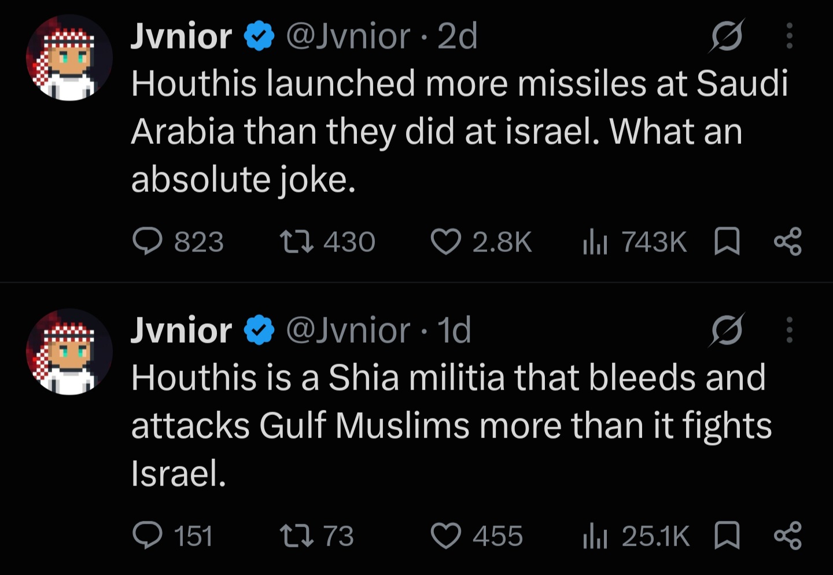View analytics showing 25.1K views
This screenshot has height=575, width=833.
[x=636, y=535]
